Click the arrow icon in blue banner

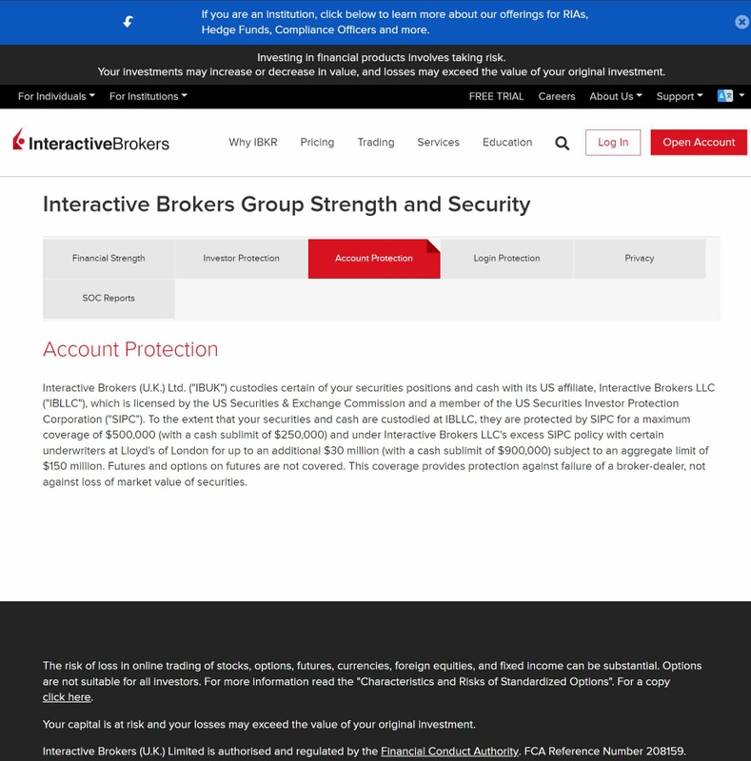128,22
